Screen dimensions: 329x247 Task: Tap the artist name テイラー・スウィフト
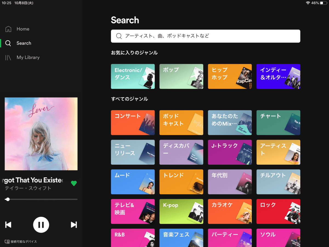[28, 188]
